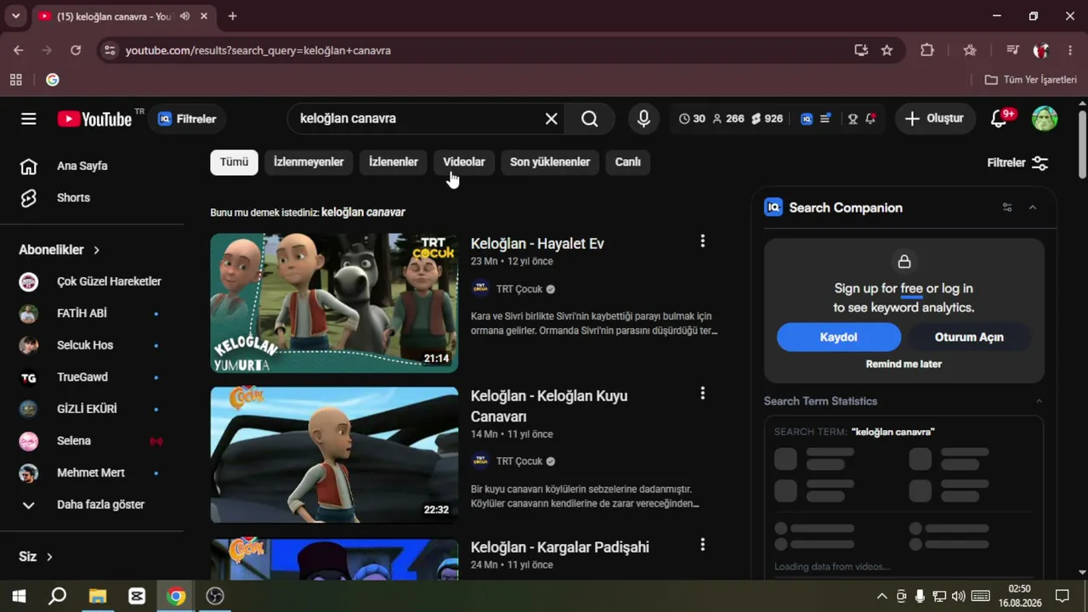
Task: Click Remind me later
Action: click(x=904, y=364)
